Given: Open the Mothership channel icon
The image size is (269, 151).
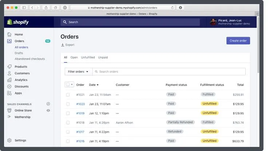Looking at the screenshot, I should (9, 117).
